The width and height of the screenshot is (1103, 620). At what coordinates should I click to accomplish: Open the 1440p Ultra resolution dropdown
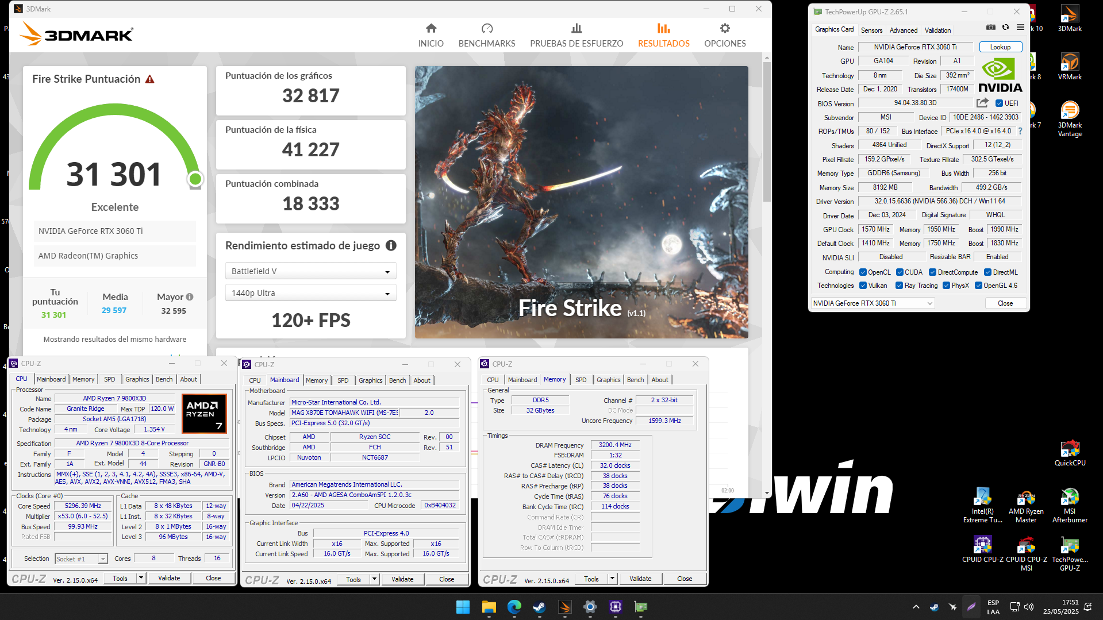310,293
